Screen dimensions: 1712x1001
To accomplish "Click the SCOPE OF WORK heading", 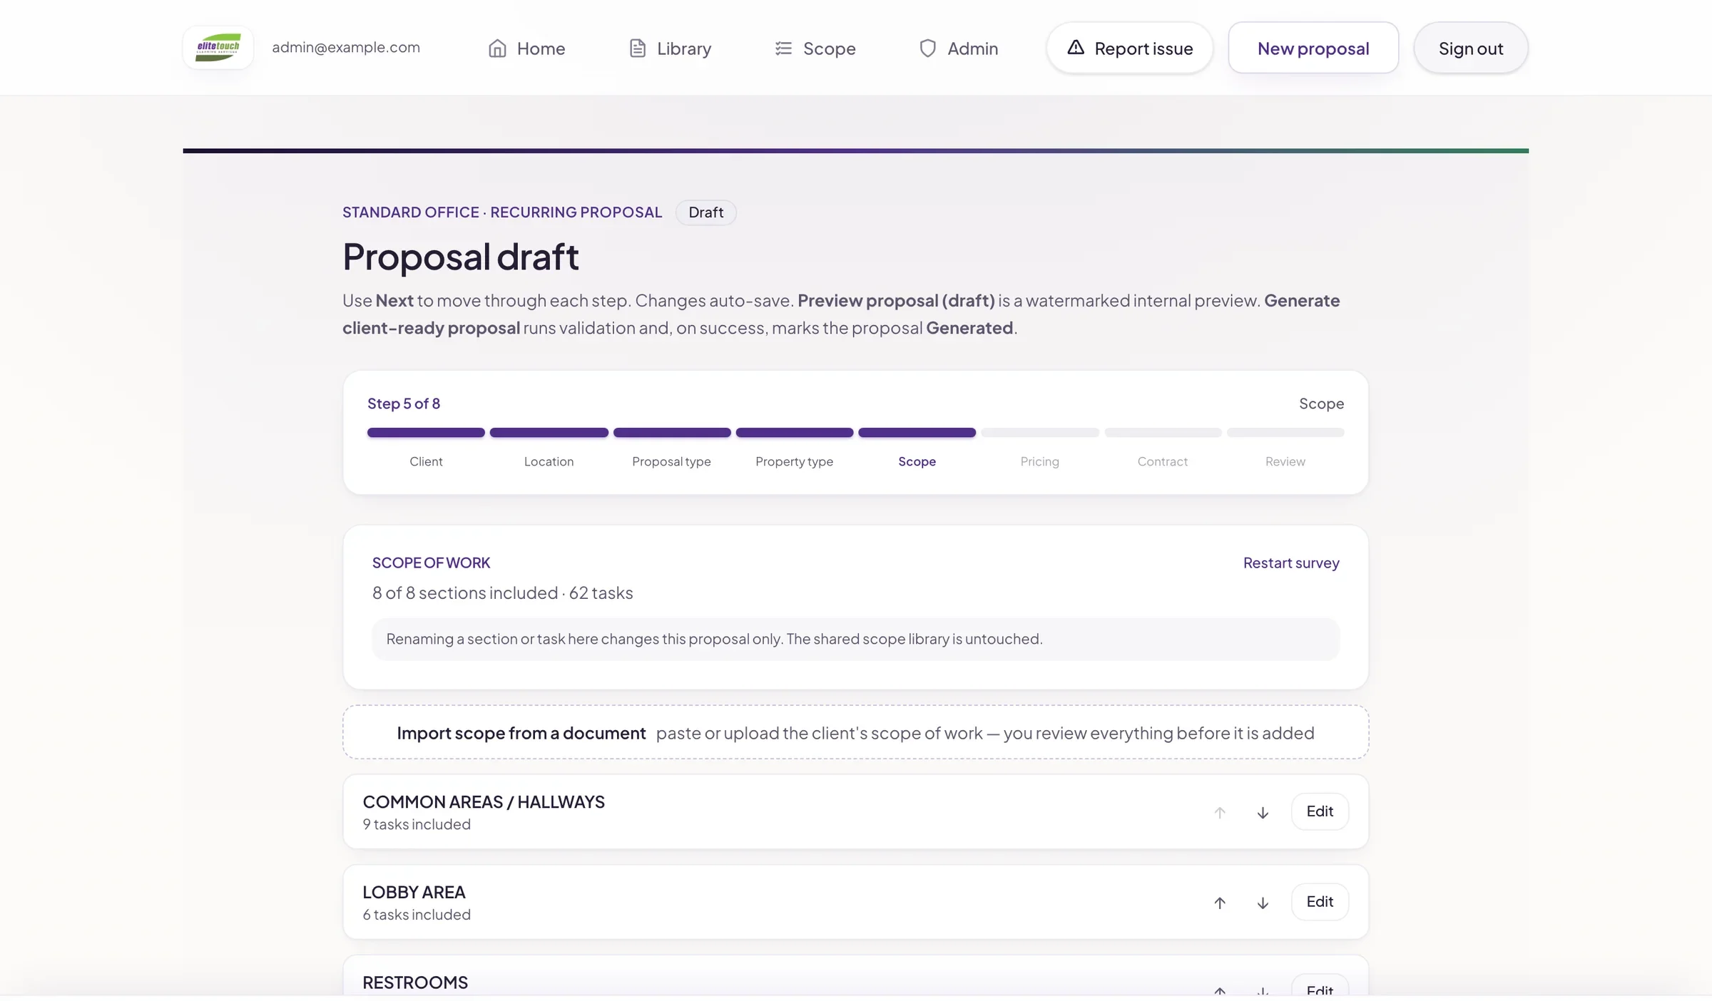I will pyautogui.click(x=431, y=563).
